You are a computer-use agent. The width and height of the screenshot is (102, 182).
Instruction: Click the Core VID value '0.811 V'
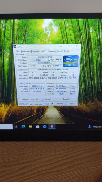[x=56, y=66]
